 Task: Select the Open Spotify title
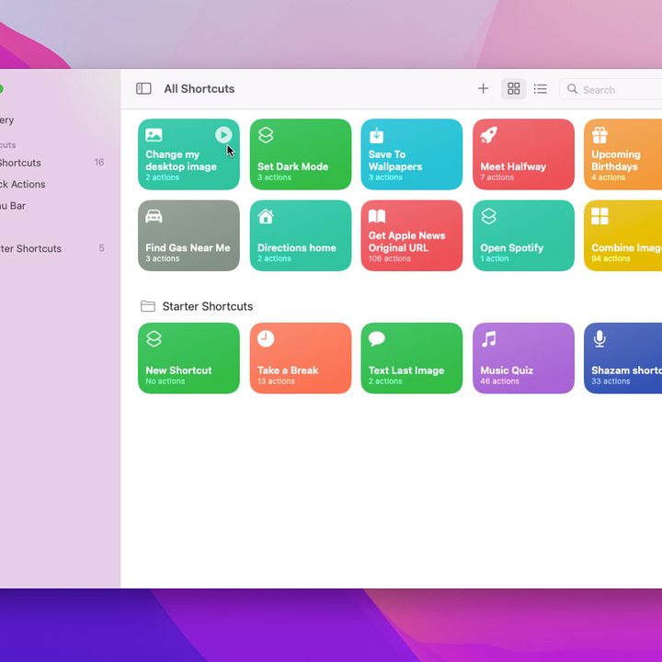(512, 248)
